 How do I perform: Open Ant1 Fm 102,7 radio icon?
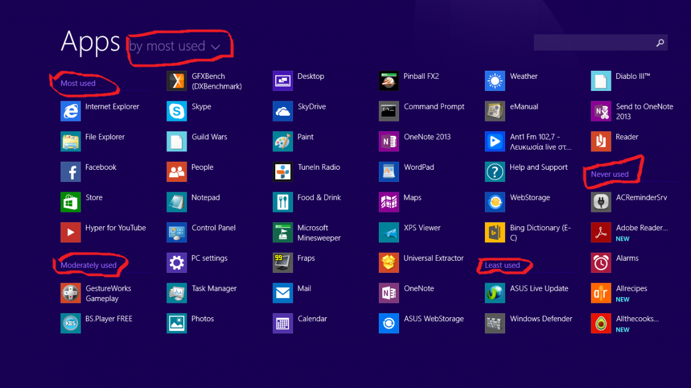(x=495, y=142)
